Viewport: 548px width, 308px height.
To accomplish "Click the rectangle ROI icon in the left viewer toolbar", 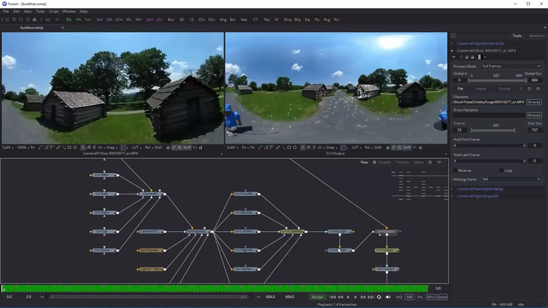I will 69,148.
